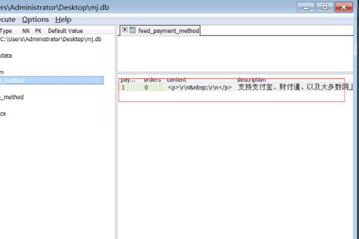This screenshot has width=359, height=239.
Task: Open the Help menu
Action: tap(63, 19)
